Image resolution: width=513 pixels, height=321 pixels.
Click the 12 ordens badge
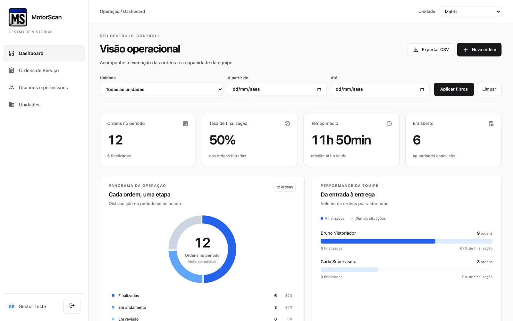pyautogui.click(x=284, y=187)
